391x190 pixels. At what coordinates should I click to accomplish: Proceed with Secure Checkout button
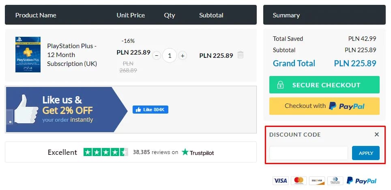(x=324, y=85)
